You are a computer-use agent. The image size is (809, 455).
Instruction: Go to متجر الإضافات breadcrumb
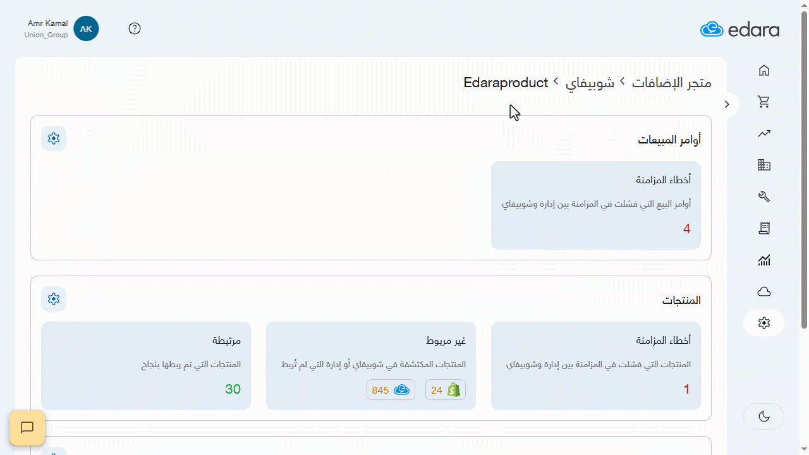tap(672, 83)
